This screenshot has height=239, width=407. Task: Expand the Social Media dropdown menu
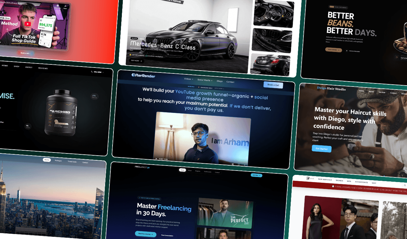click(x=205, y=80)
